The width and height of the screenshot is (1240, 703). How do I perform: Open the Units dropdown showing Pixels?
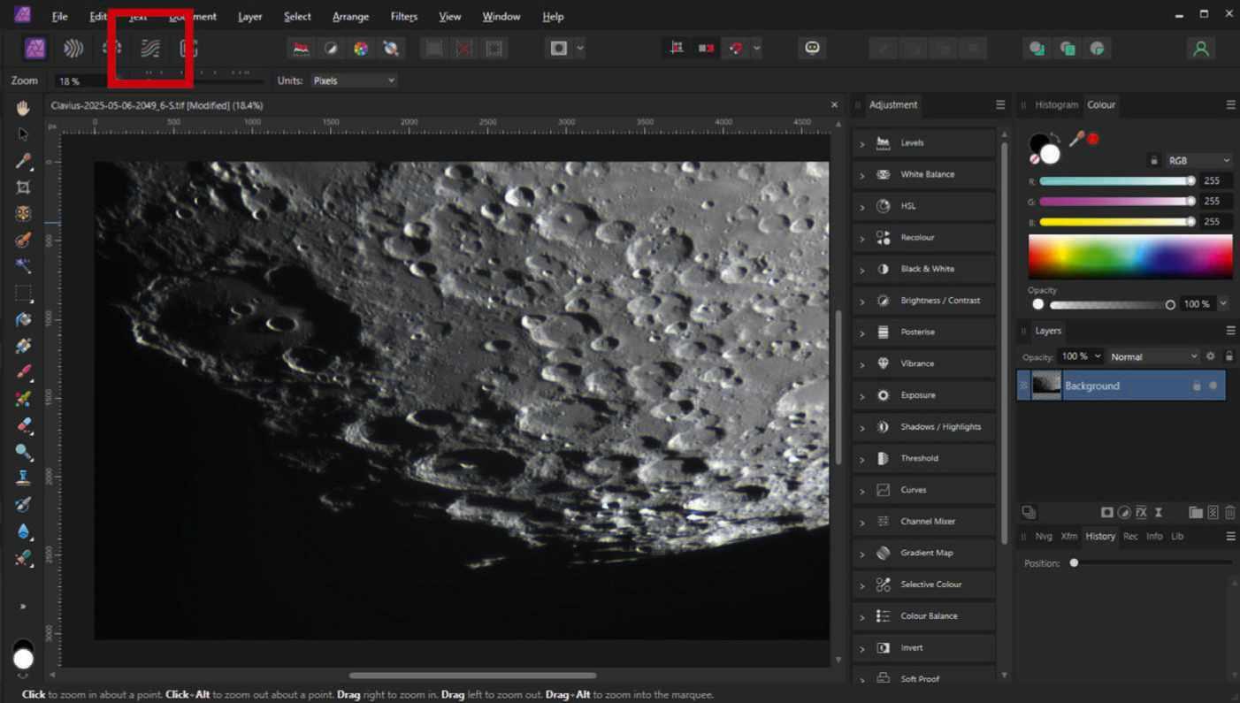(x=353, y=80)
